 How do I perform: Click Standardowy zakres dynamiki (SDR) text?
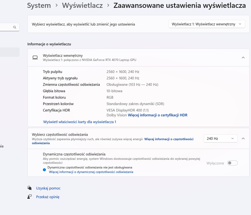135,104
